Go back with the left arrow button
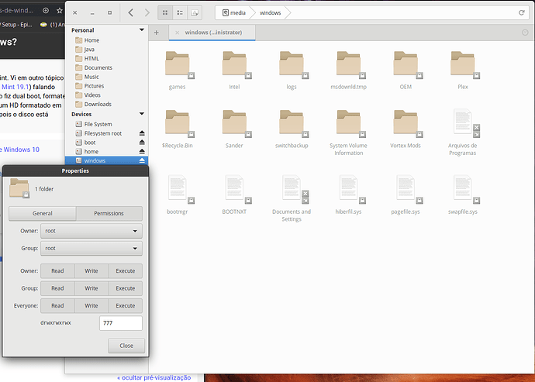Viewport: 535px width, 382px height. coord(130,12)
